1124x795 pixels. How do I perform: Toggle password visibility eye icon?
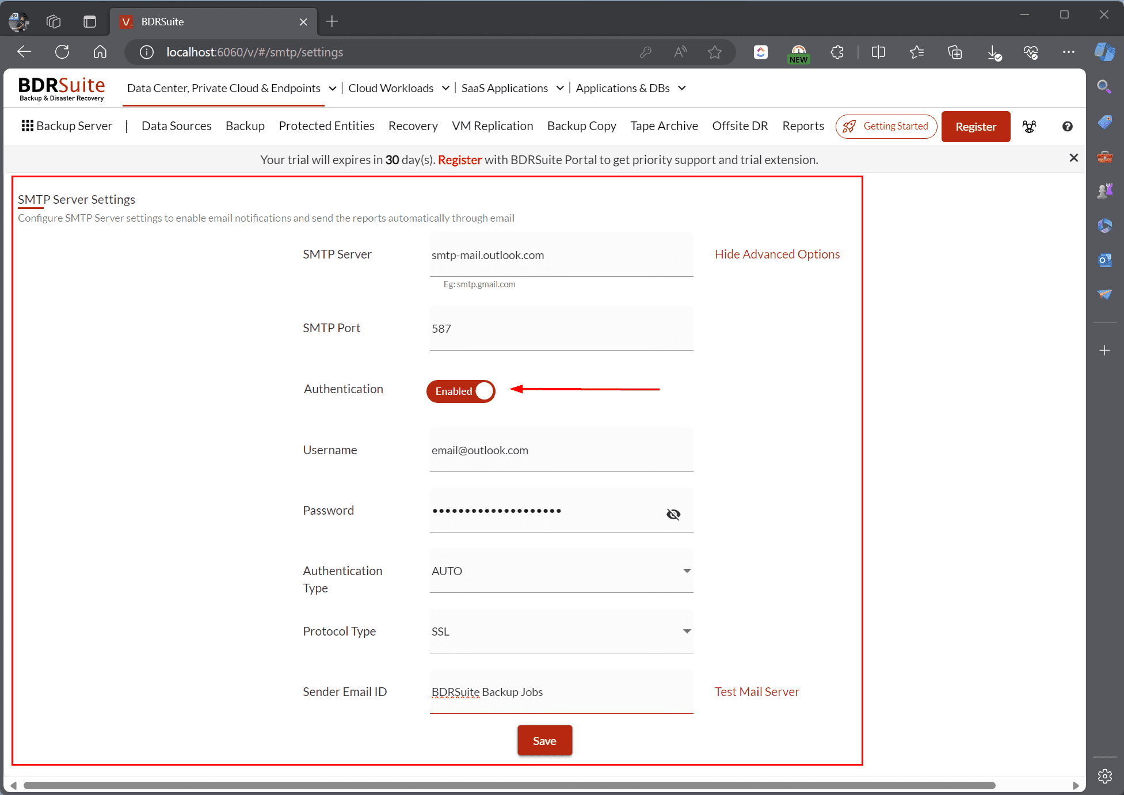pos(673,514)
